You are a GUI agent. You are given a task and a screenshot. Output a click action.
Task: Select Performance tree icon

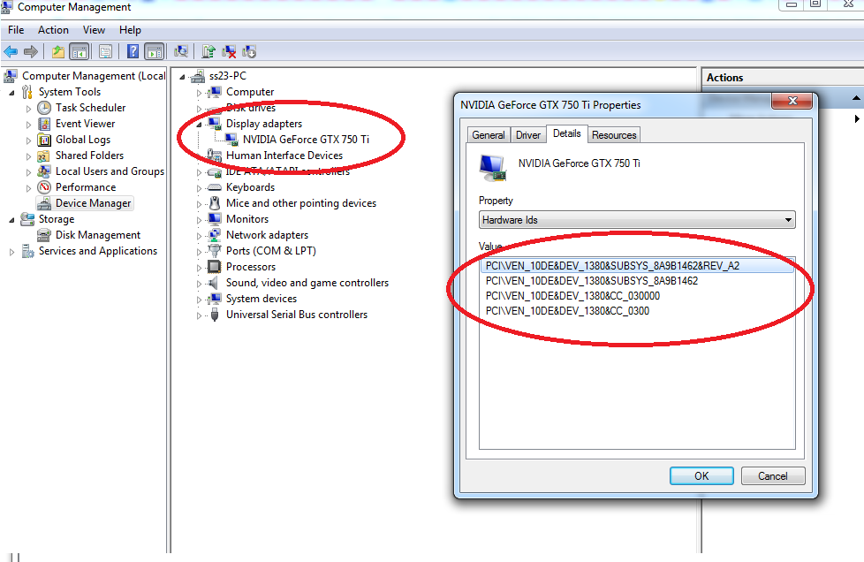tap(44, 187)
